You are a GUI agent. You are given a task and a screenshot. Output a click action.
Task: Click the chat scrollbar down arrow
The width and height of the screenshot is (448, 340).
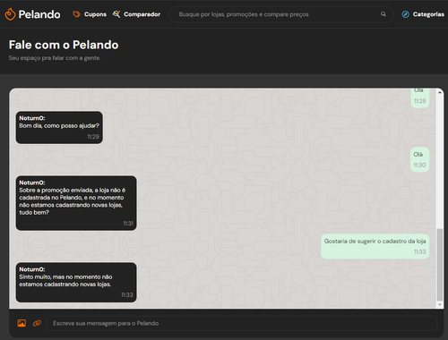440,304
